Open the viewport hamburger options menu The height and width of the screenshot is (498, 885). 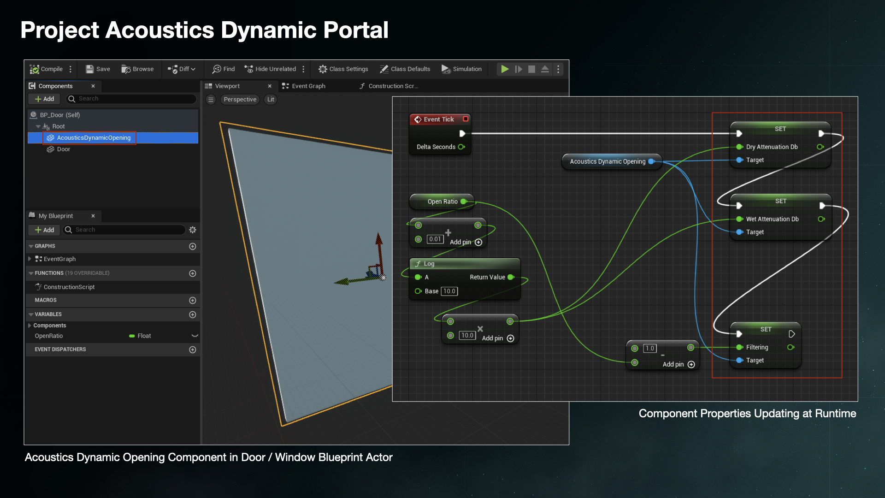coord(211,100)
